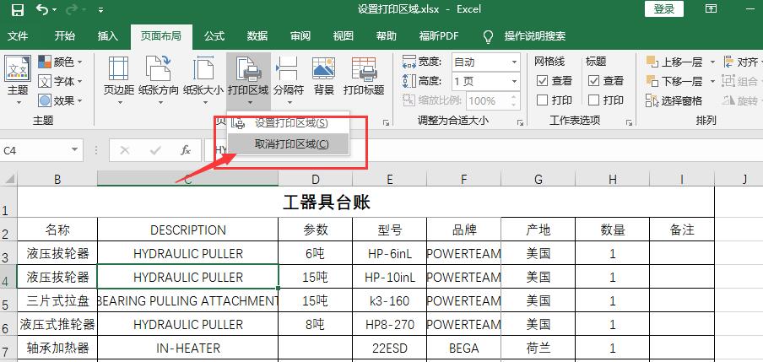The height and width of the screenshot is (362, 763).
Task: Click the 22ESD model cell
Action: tap(389, 348)
